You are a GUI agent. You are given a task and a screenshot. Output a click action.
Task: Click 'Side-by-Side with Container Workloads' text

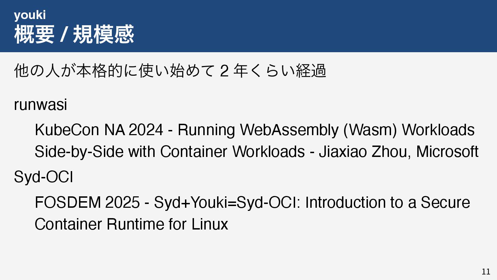pyautogui.click(x=169, y=151)
